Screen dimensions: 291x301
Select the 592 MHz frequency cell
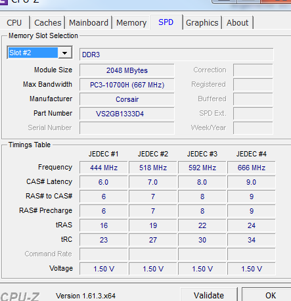202,168
